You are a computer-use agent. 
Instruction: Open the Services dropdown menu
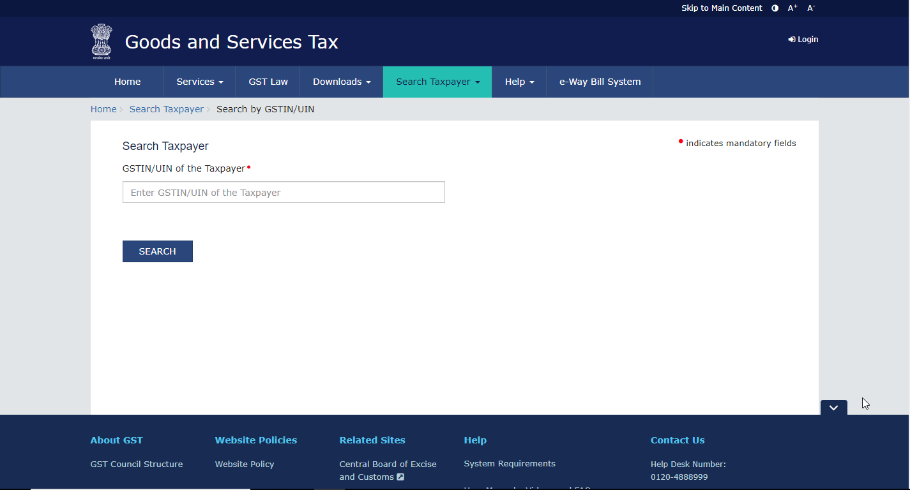click(199, 82)
